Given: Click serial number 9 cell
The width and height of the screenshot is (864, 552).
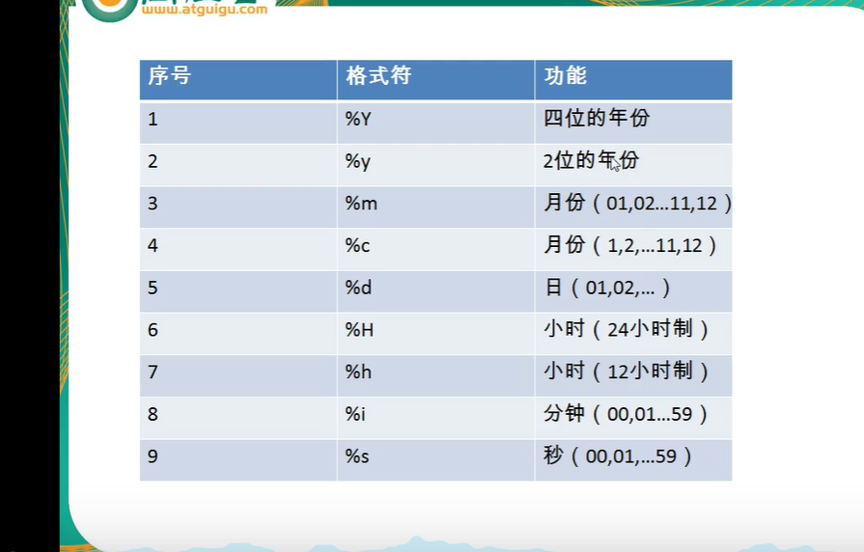Looking at the screenshot, I should click(x=238, y=460).
